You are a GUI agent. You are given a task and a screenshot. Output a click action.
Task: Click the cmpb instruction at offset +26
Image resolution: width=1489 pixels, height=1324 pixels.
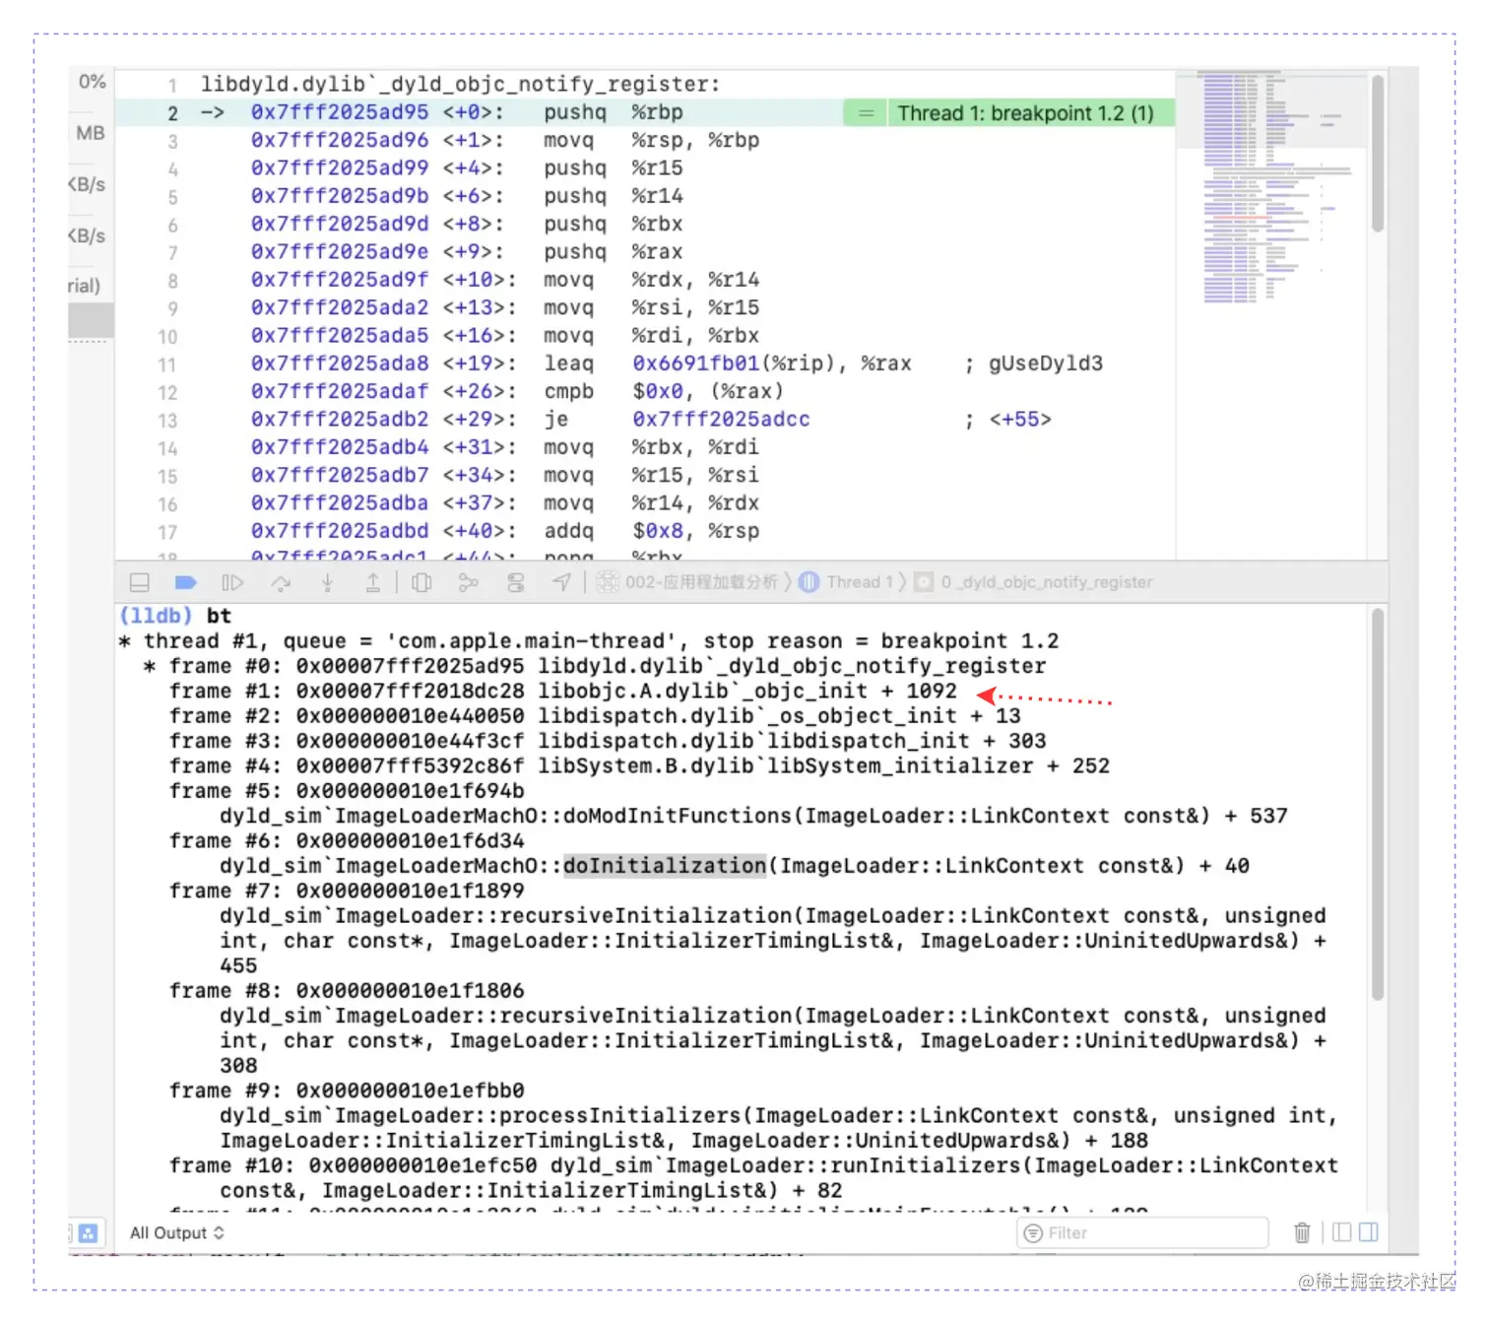[x=568, y=391]
